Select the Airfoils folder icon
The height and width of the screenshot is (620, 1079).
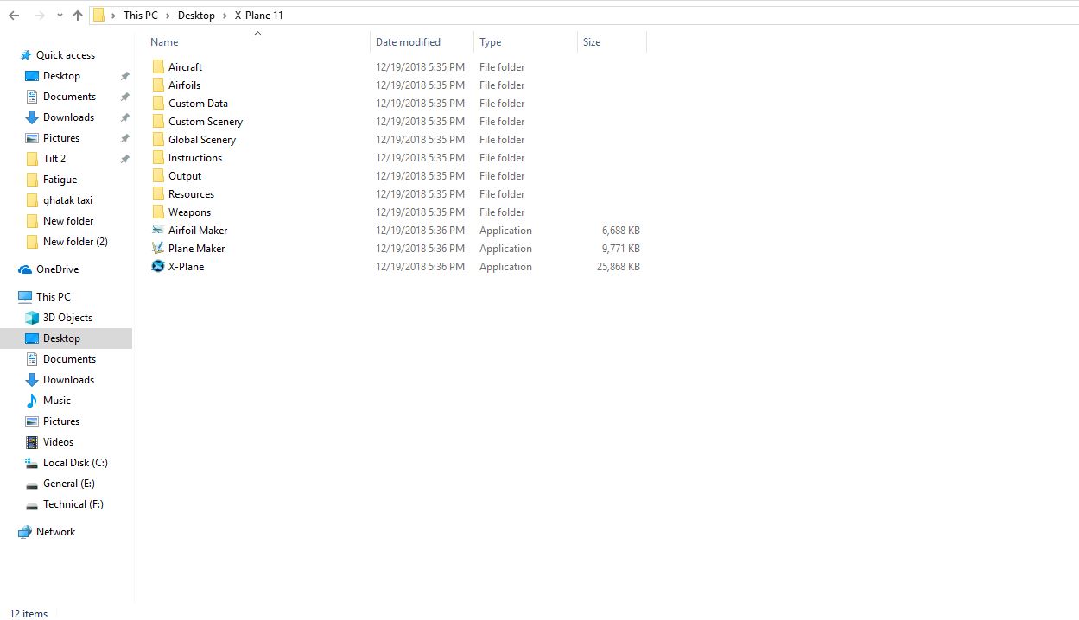click(x=158, y=85)
